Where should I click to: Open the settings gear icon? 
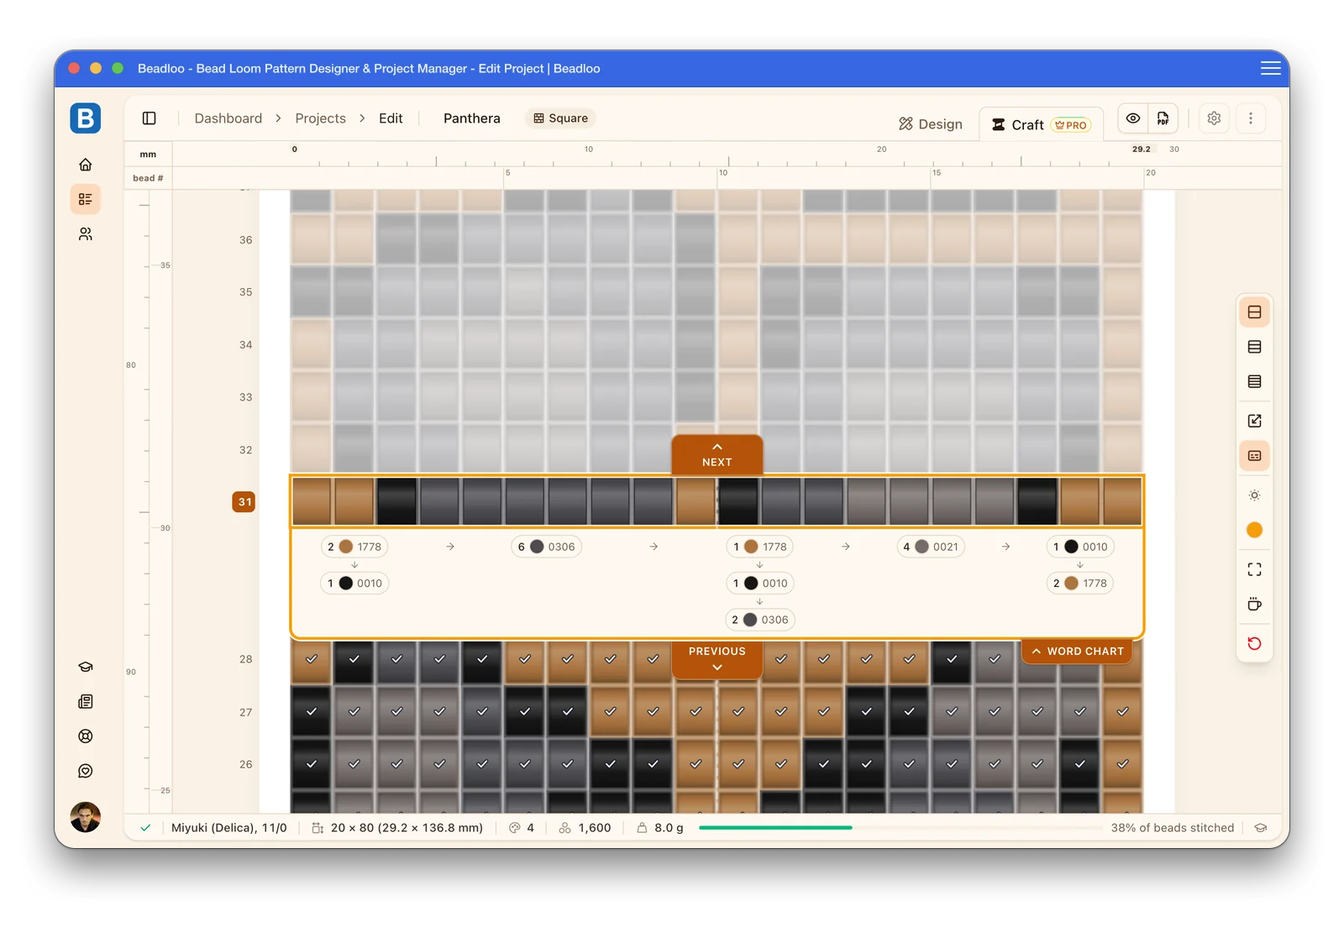1214,118
